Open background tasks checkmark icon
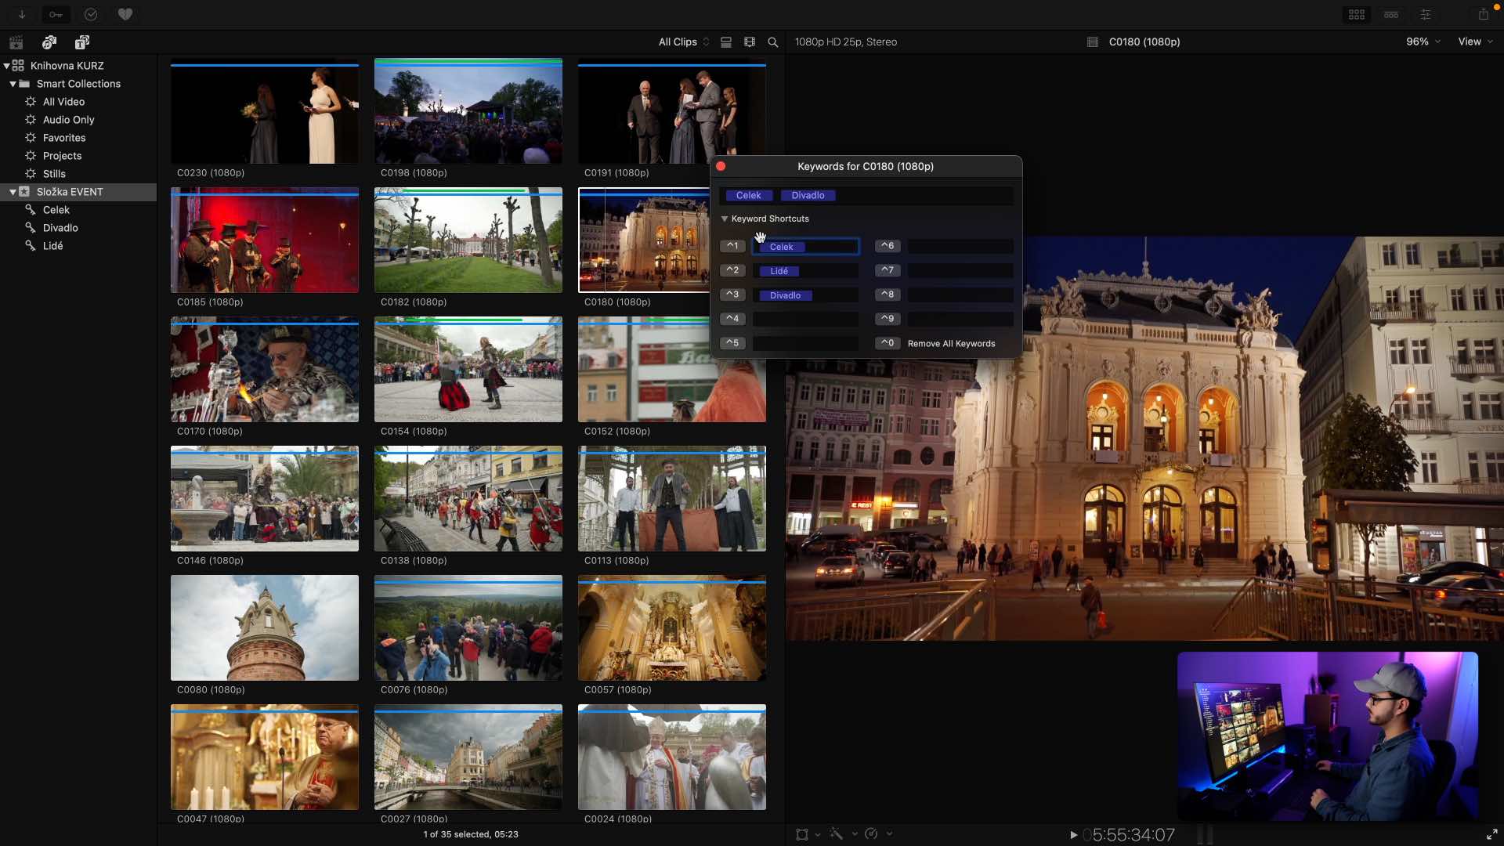1504x846 pixels. click(91, 14)
